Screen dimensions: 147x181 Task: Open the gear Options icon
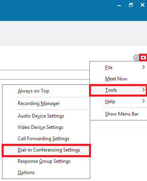coord(136,58)
